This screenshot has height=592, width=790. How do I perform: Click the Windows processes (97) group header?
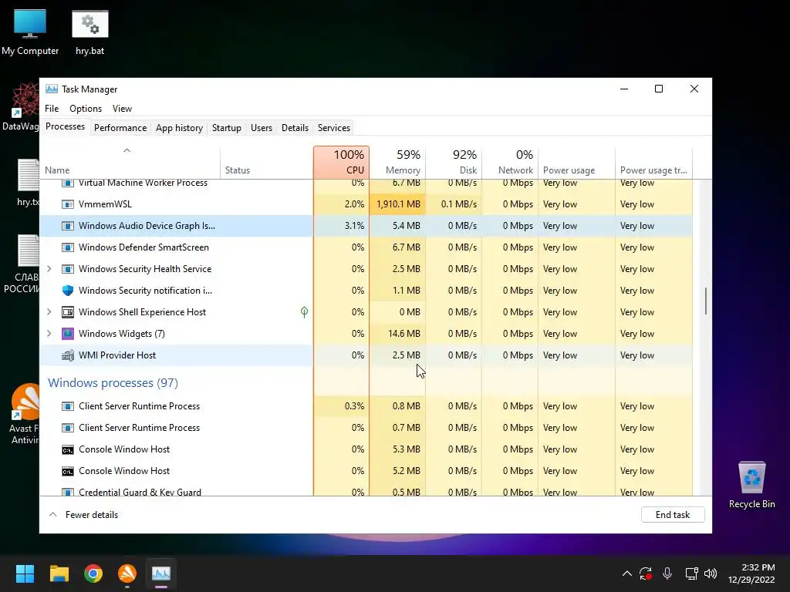113,383
